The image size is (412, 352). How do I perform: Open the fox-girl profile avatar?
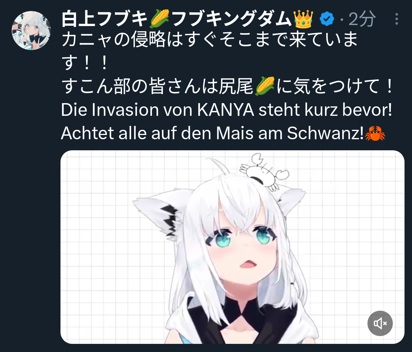click(x=31, y=31)
